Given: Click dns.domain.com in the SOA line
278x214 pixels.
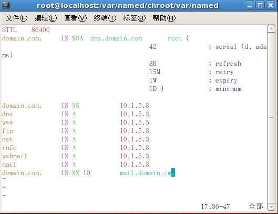Looking at the screenshot, I should [116, 38].
